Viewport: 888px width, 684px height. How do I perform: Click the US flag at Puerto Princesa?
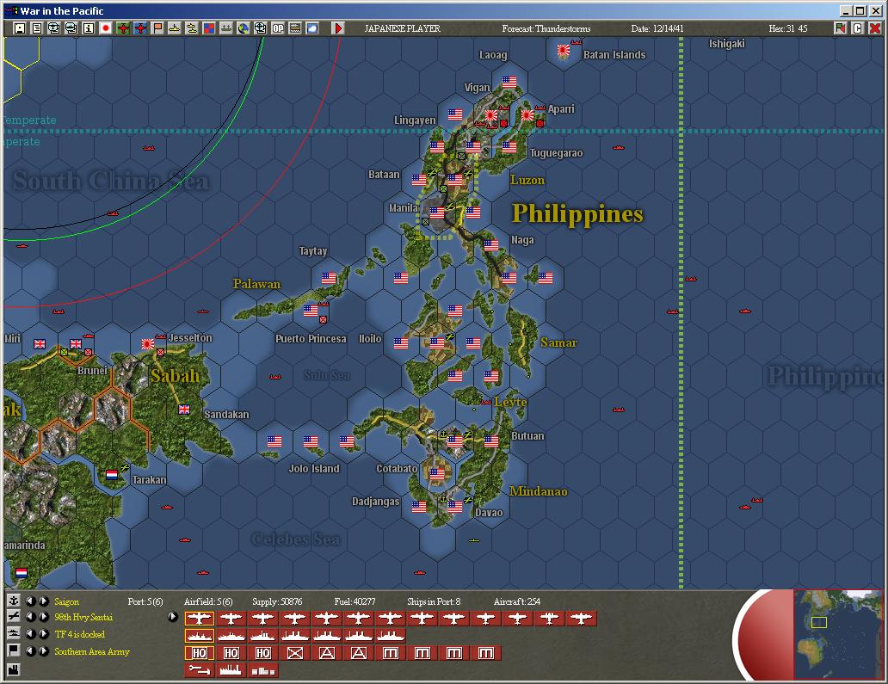tap(311, 311)
